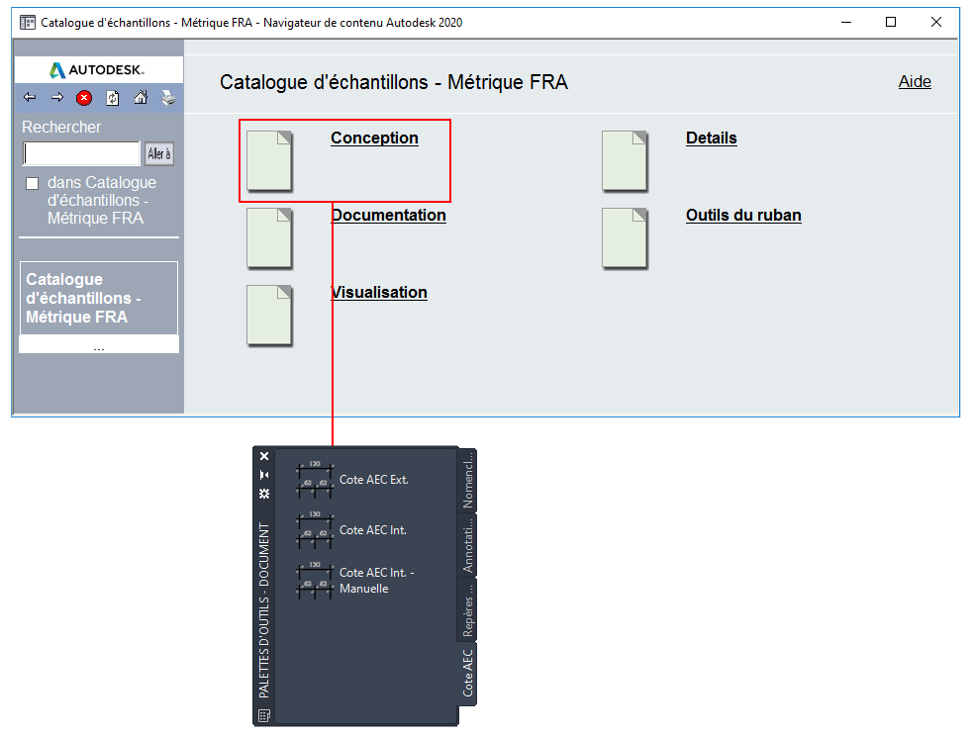This screenshot has height=738, width=972.
Task: Open the Visualisation link
Action: (379, 293)
